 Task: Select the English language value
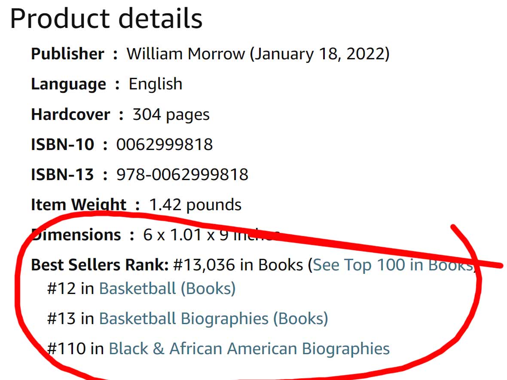point(156,84)
